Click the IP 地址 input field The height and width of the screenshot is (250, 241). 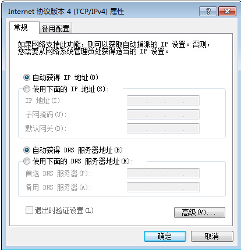tap(163, 101)
